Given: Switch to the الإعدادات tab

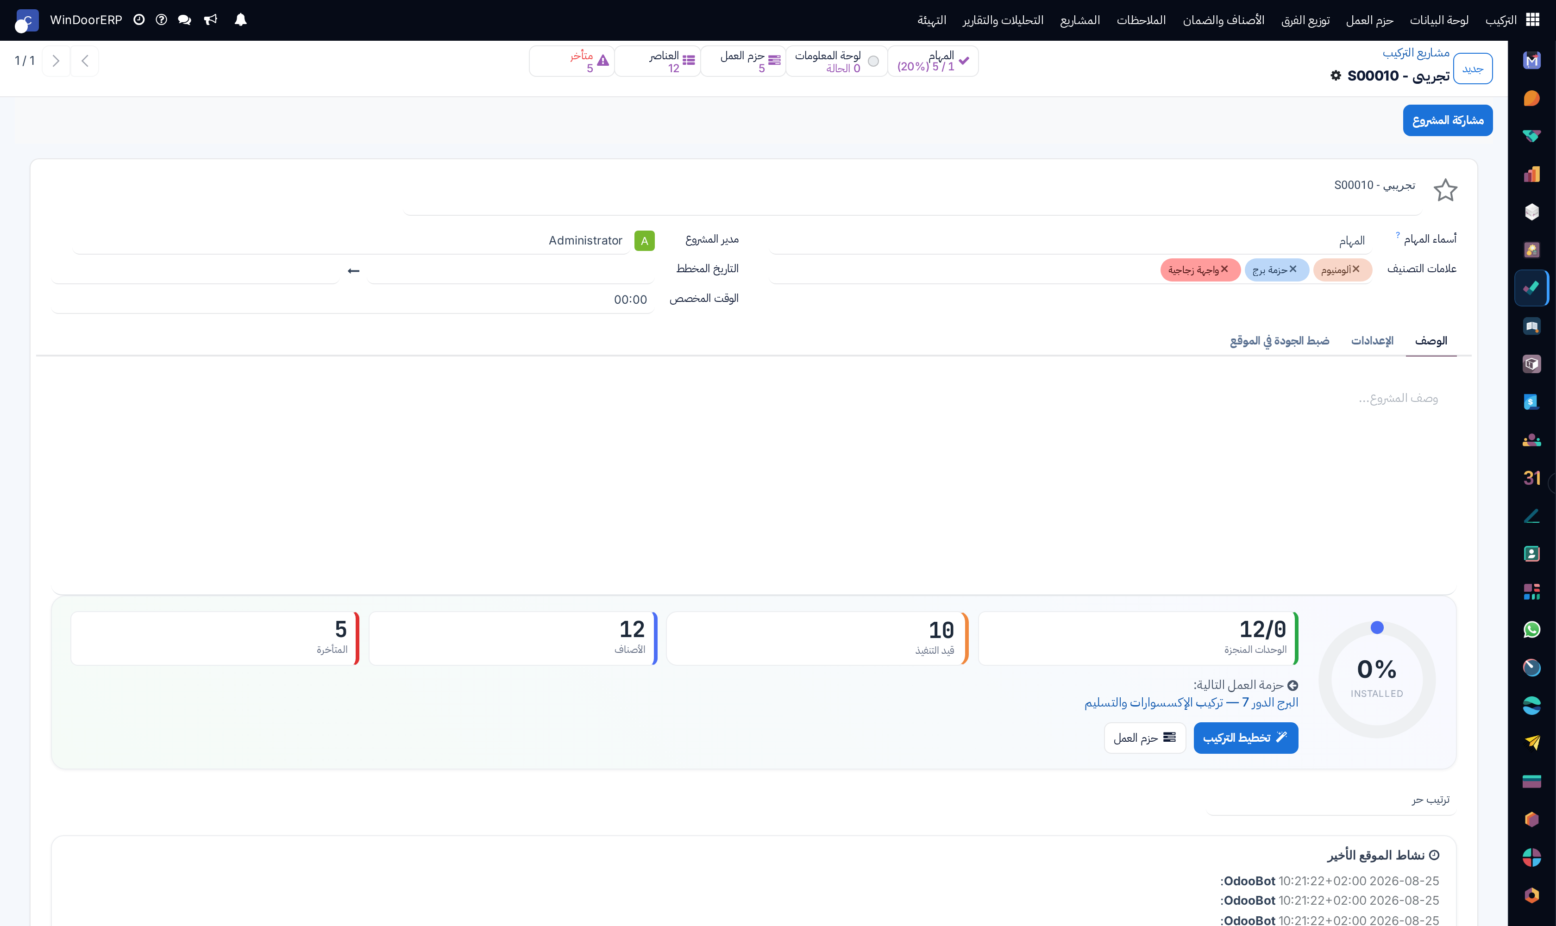Looking at the screenshot, I should pyautogui.click(x=1372, y=341).
